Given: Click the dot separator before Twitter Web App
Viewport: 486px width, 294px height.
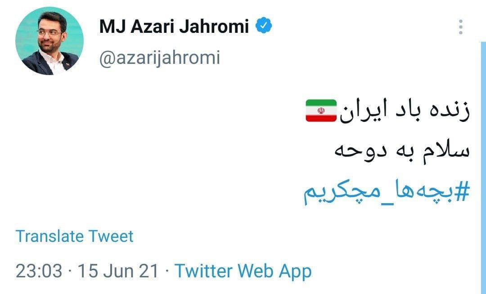Looking at the screenshot, I should coord(166,272).
